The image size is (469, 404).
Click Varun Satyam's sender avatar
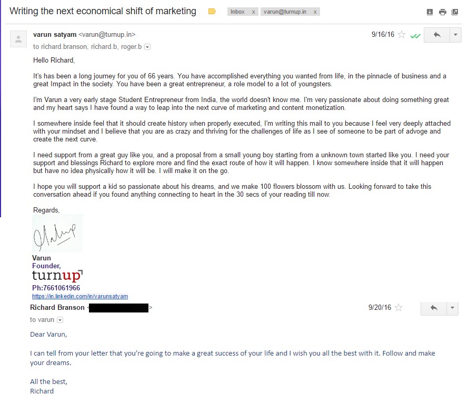click(19, 39)
